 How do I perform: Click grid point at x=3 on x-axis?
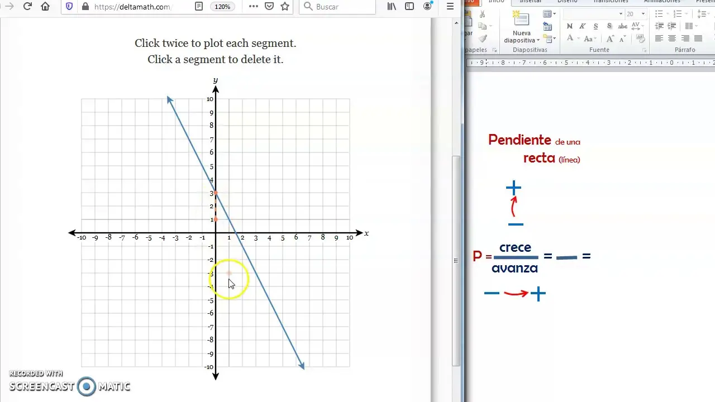tap(256, 233)
